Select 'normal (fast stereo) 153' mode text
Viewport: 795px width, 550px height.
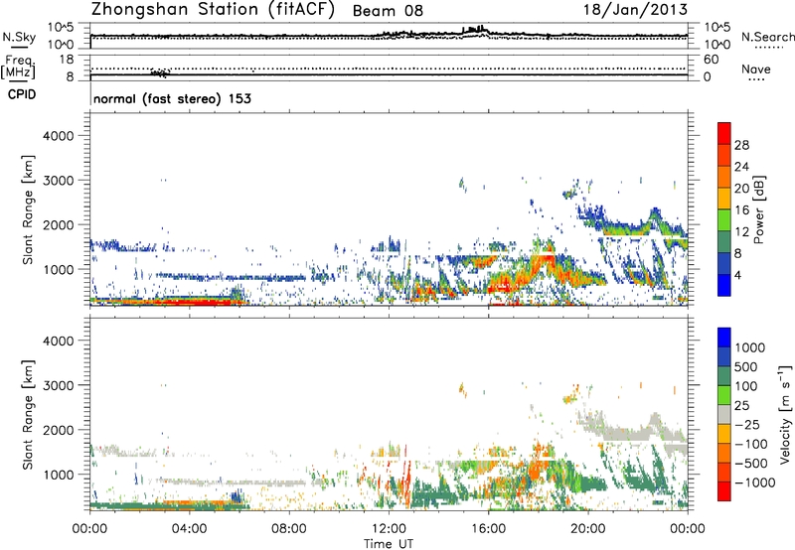tap(172, 98)
